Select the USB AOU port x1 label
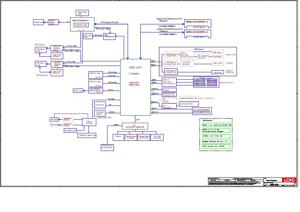The image size is (300, 212). pos(226,83)
